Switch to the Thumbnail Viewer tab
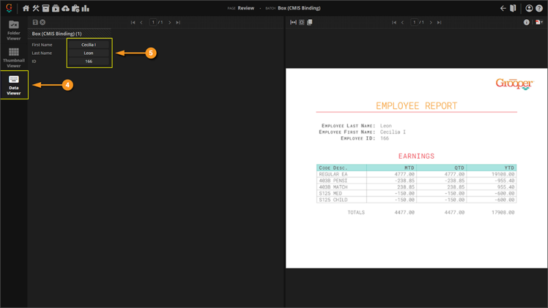 tap(14, 57)
